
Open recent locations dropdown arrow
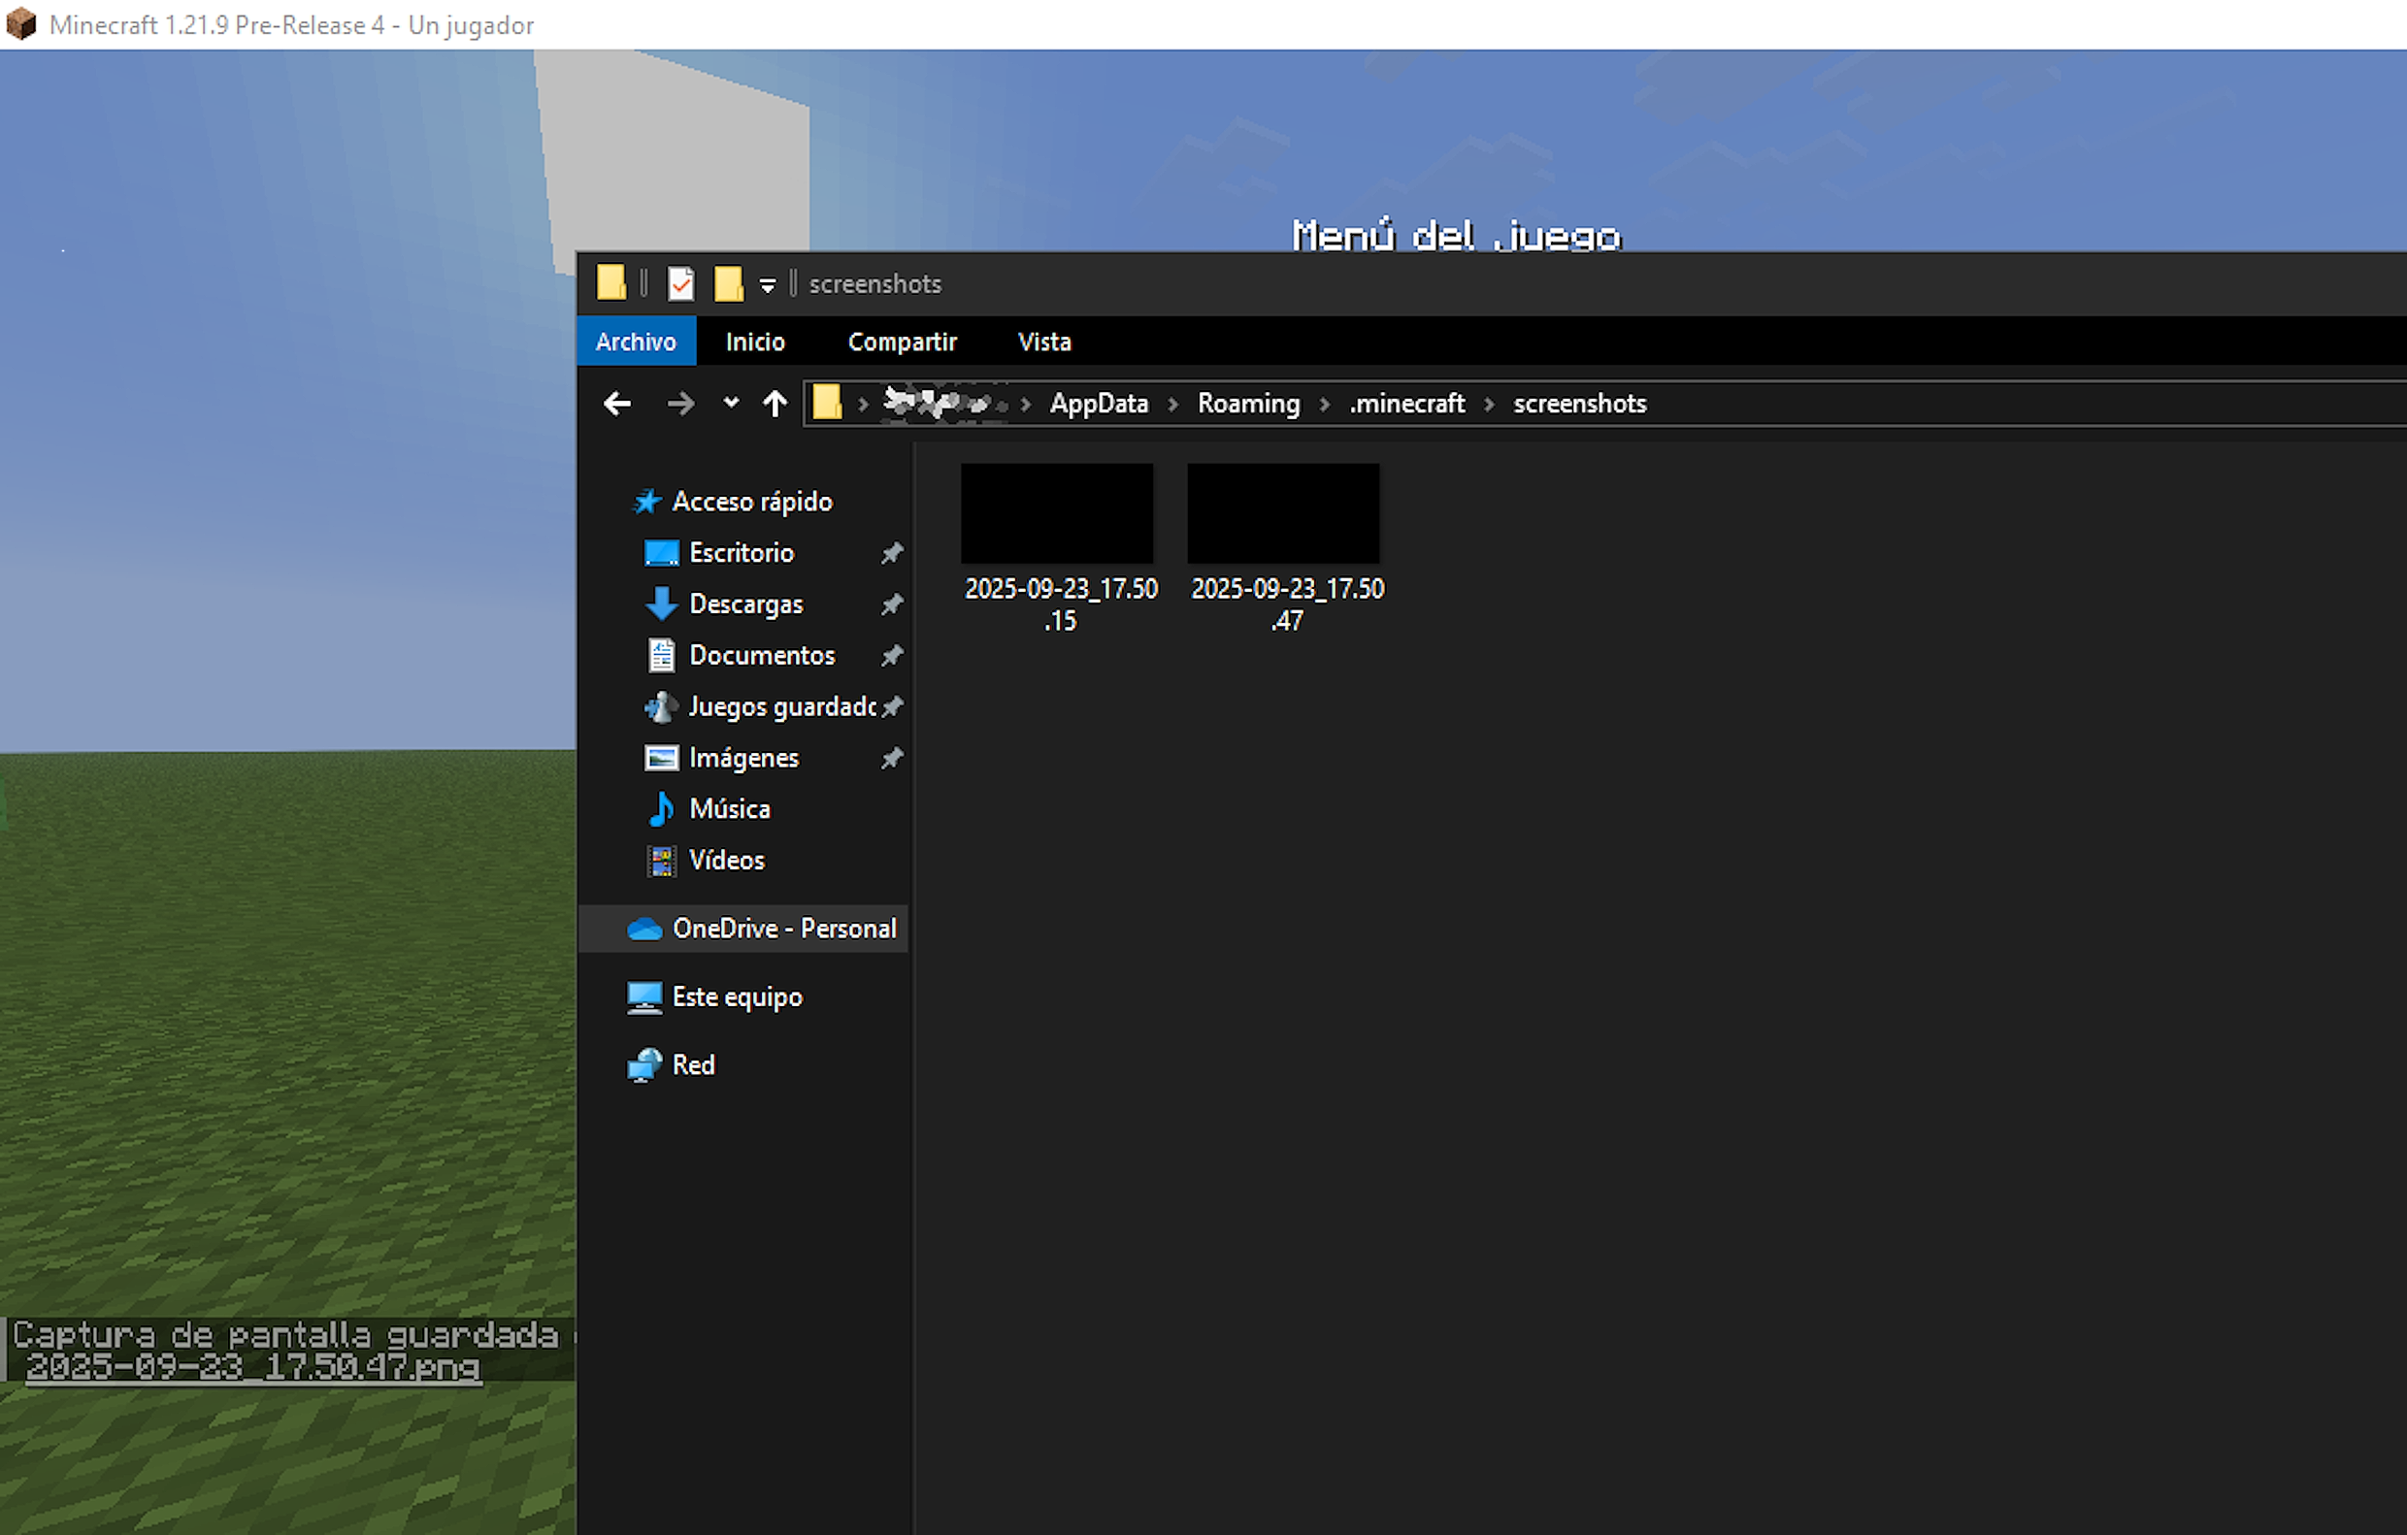coord(731,403)
